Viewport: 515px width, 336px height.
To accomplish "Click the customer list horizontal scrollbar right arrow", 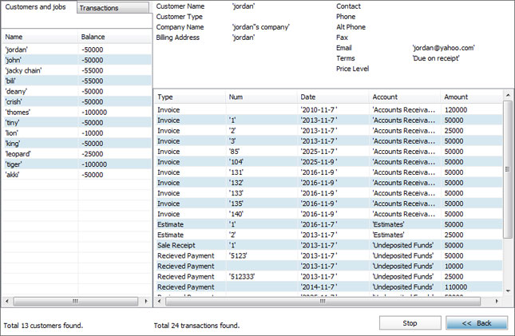I will click(146, 302).
